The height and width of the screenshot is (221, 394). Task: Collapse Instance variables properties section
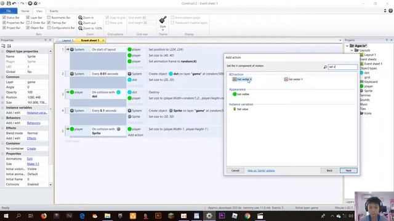(2, 107)
